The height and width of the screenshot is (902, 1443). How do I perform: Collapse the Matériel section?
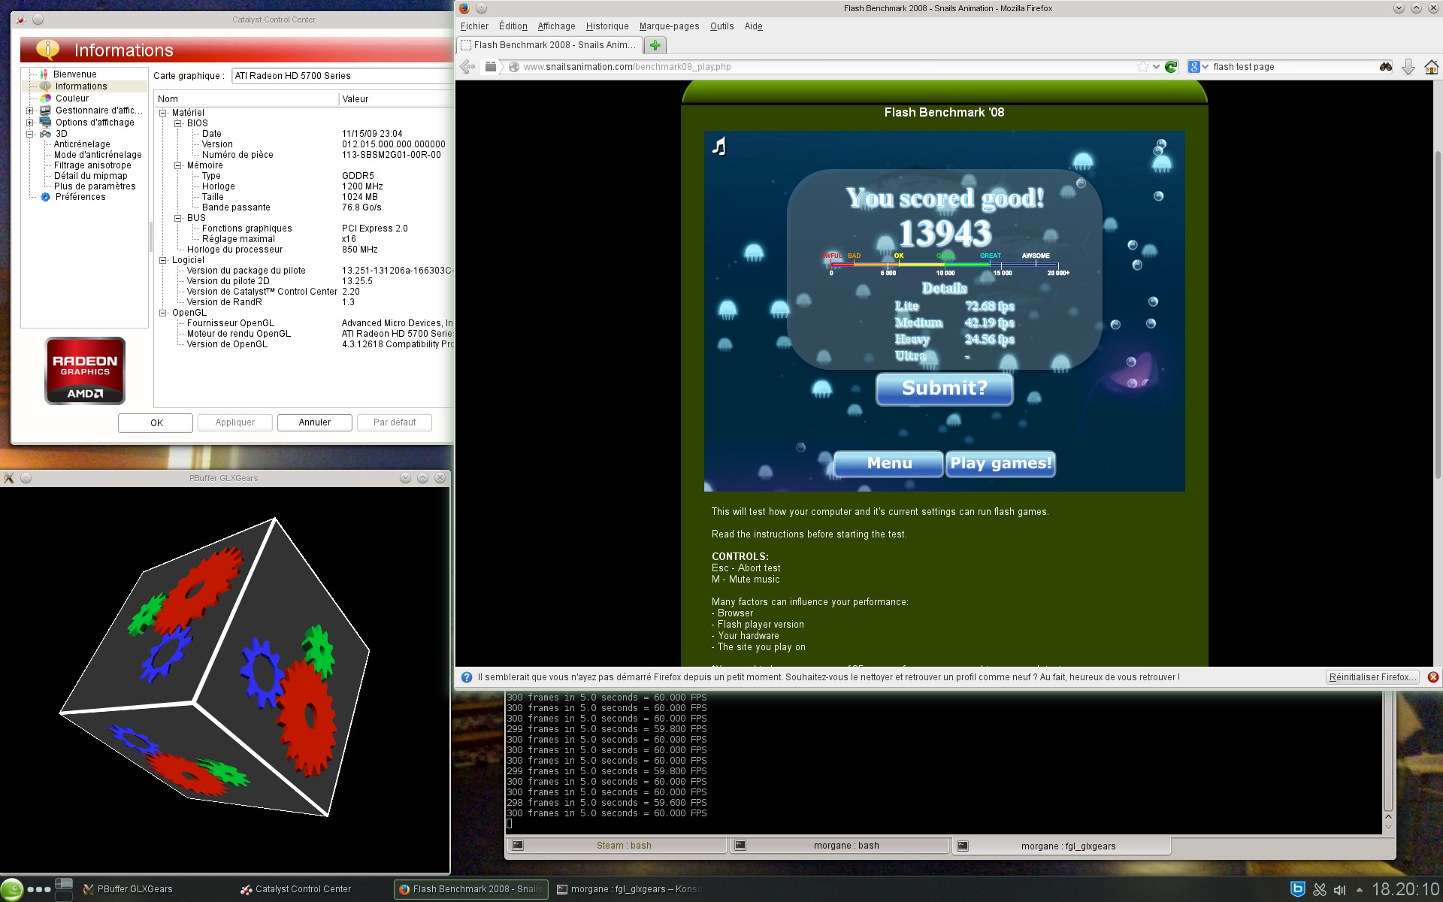(x=163, y=113)
